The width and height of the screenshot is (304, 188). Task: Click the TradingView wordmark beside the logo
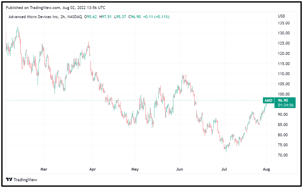[25, 180]
